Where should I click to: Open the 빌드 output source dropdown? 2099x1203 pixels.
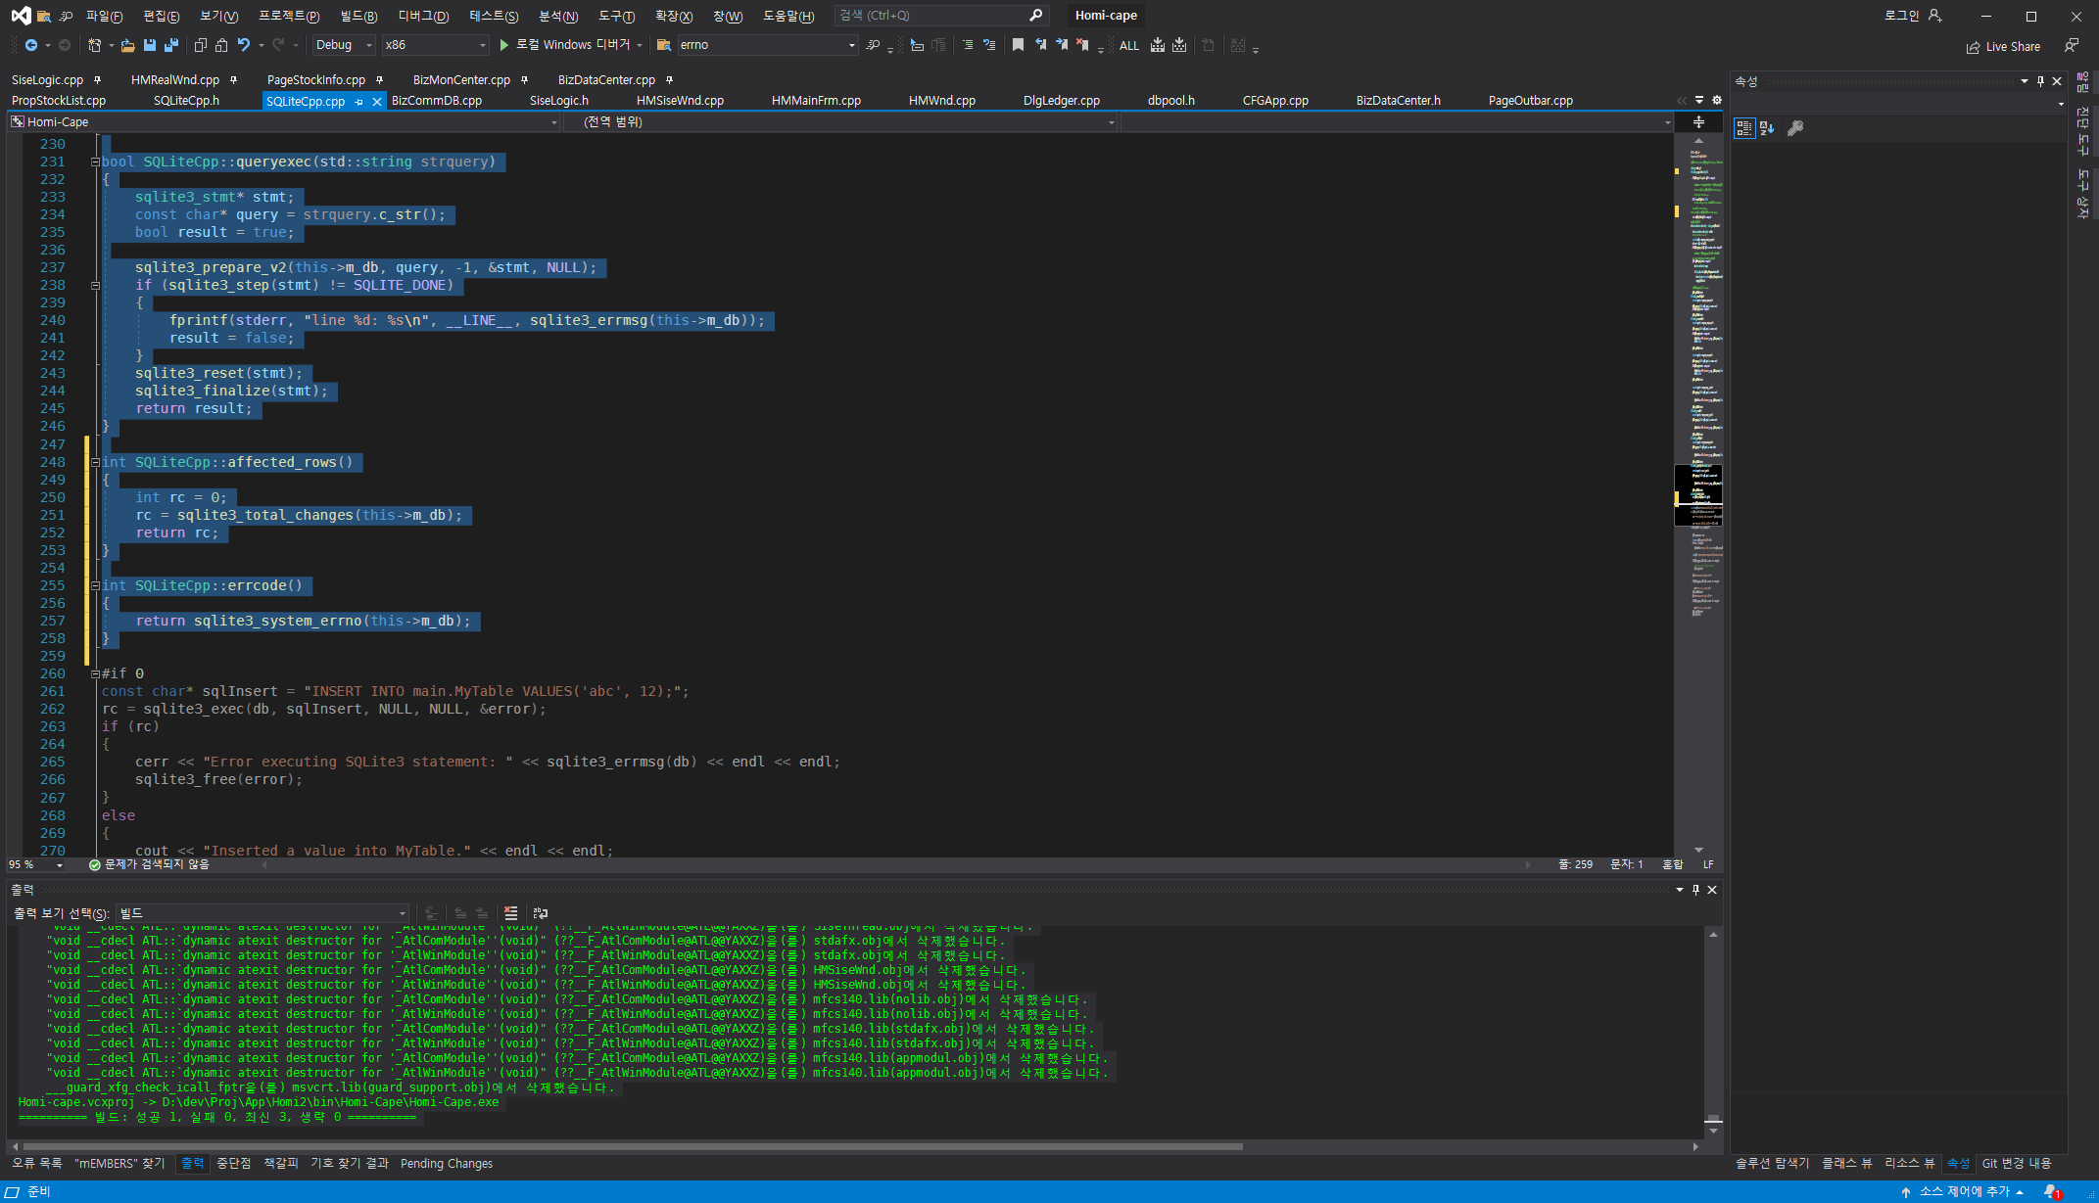(x=402, y=913)
